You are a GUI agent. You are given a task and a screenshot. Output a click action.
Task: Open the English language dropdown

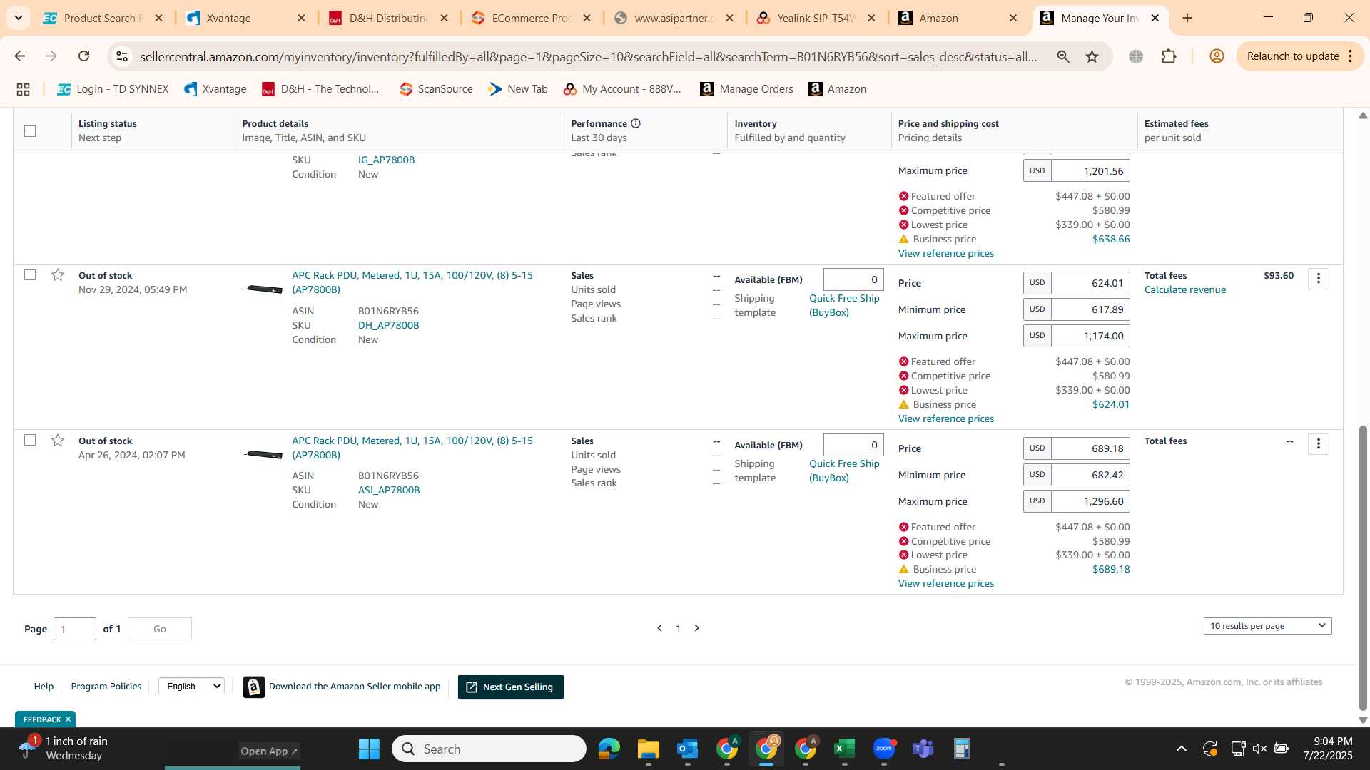click(191, 686)
